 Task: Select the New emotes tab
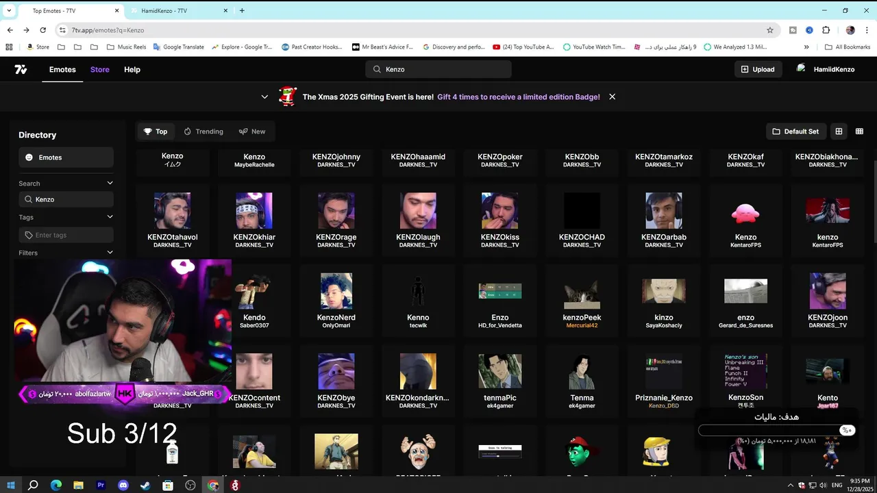[252, 131]
